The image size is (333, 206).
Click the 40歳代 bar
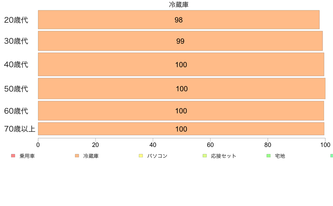tap(181, 64)
